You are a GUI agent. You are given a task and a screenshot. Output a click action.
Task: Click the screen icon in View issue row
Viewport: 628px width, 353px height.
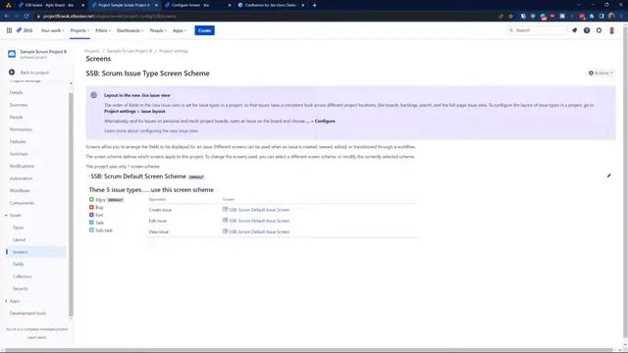tap(225, 231)
